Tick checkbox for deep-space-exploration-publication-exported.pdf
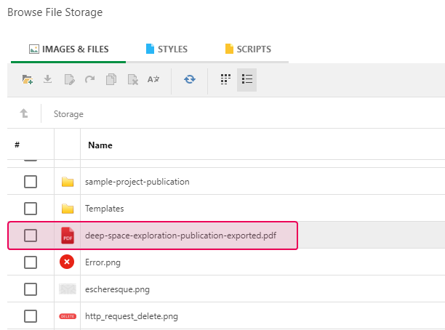The width and height of the screenshot is (445, 330). 31,236
